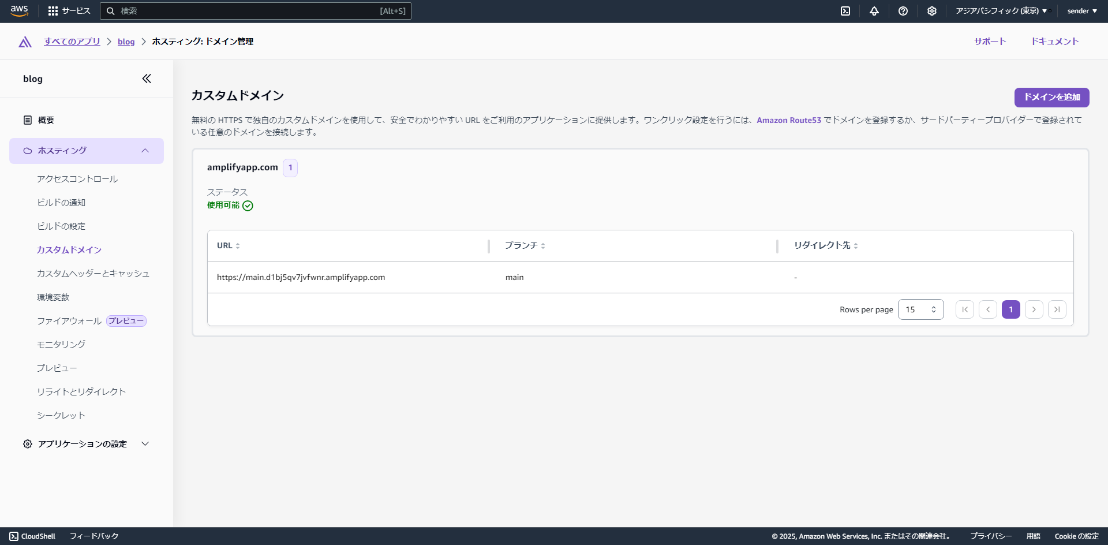Open リライトとリダイレクト in sidebar
This screenshot has width=1108, height=545.
pos(81,392)
